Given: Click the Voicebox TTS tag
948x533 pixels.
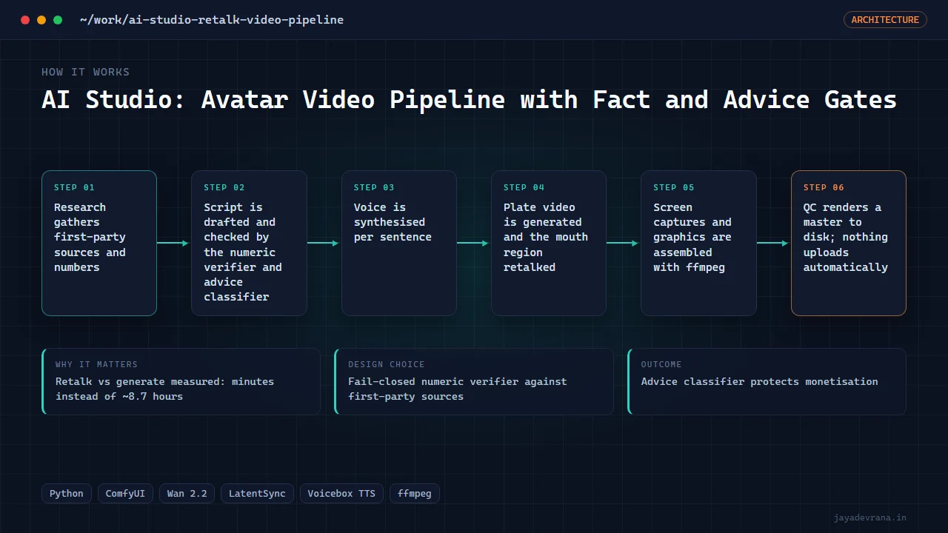Looking at the screenshot, I should click(x=341, y=494).
